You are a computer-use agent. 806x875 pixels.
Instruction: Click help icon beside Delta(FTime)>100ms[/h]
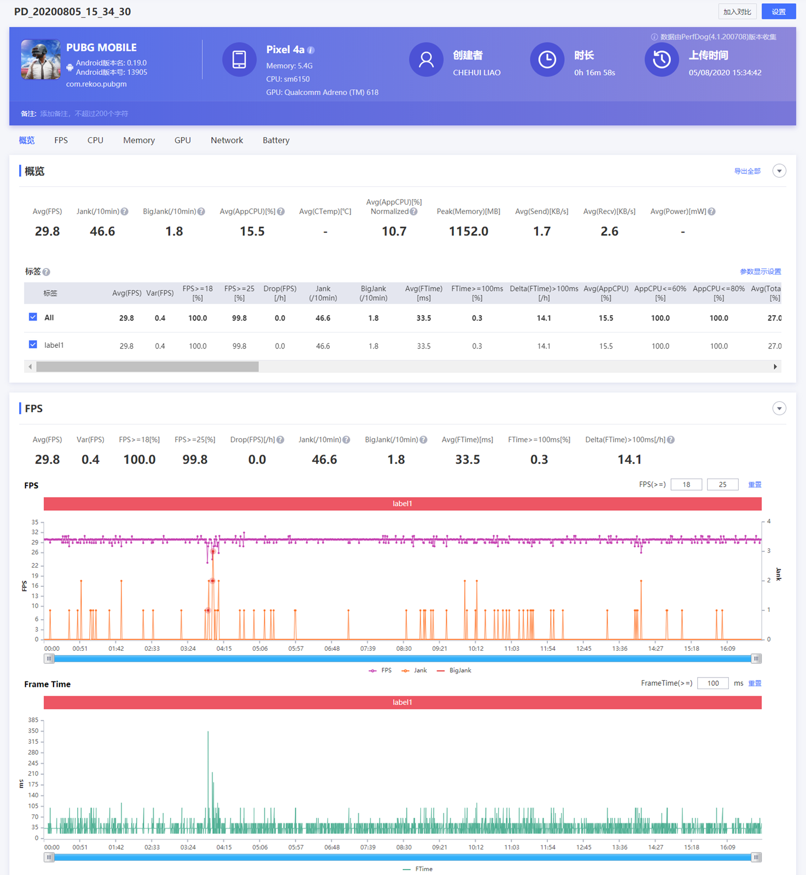671,440
